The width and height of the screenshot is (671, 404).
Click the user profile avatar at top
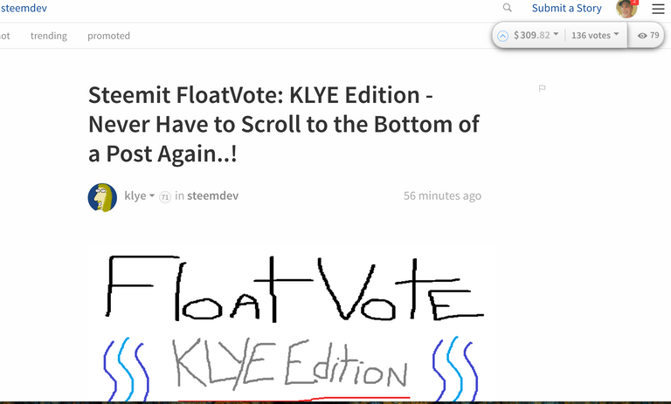[x=626, y=9]
